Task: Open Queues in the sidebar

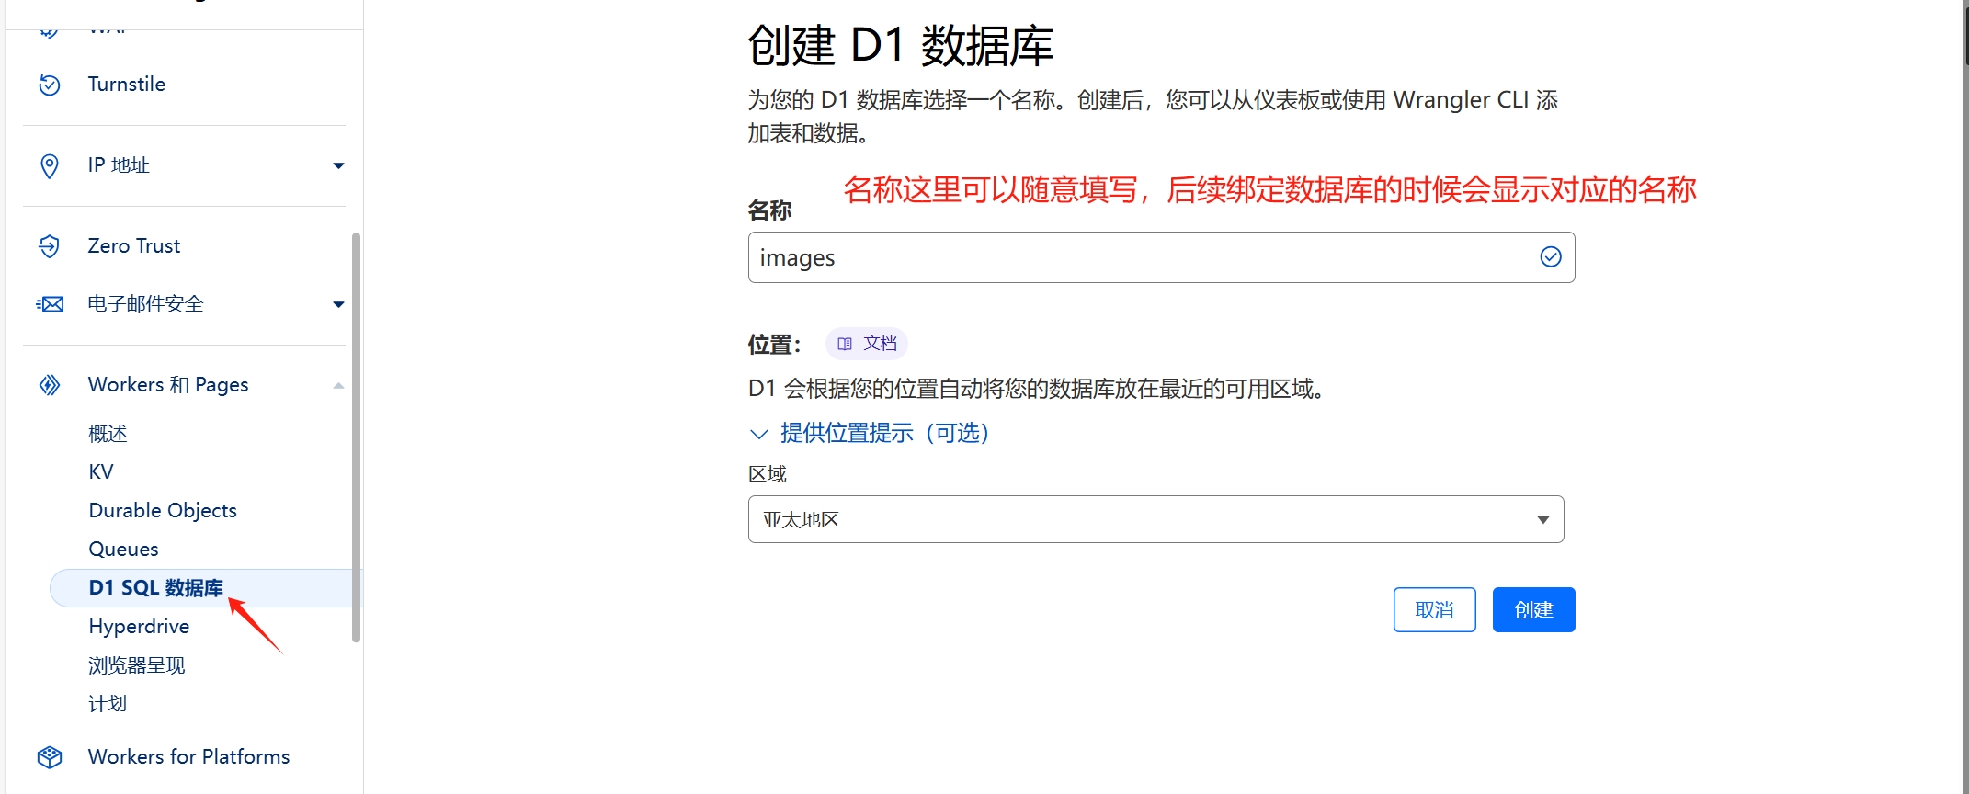Action: pyautogui.click(x=123, y=550)
